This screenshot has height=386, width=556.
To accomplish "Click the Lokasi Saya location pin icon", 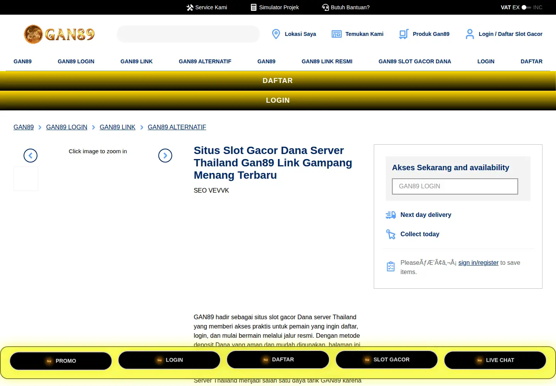I will pos(276,34).
